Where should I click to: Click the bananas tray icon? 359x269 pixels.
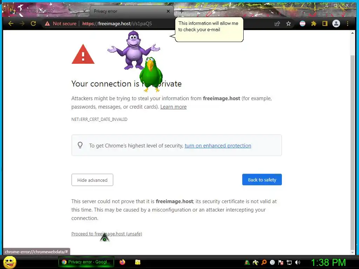256,262
